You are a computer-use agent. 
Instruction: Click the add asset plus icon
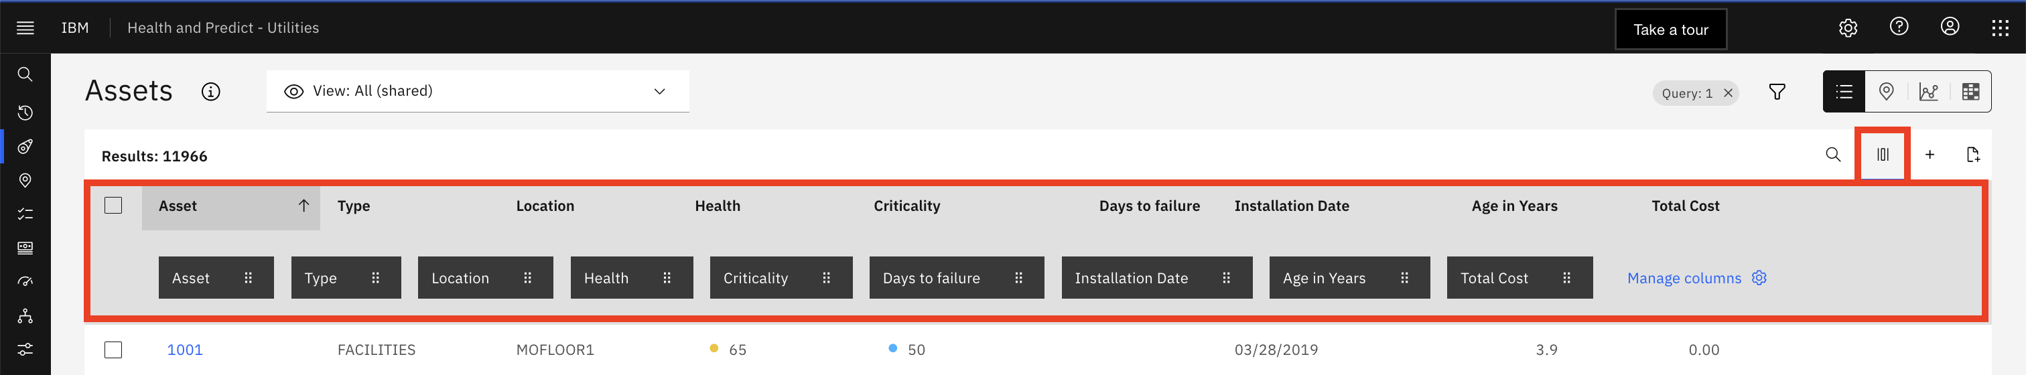pos(1930,154)
